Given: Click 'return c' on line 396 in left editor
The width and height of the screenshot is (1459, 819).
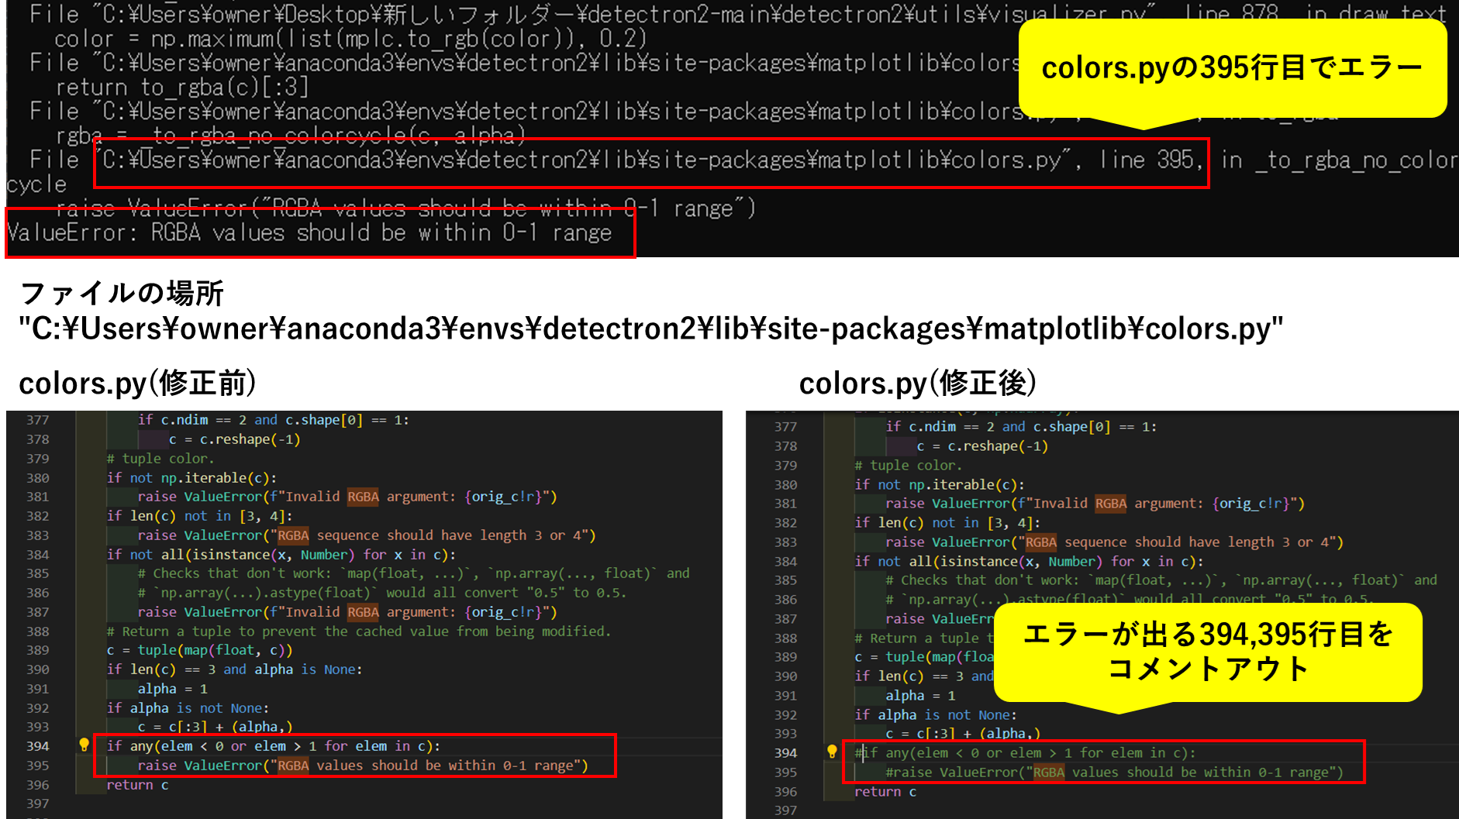Looking at the screenshot, I should (x=137, y=785).
